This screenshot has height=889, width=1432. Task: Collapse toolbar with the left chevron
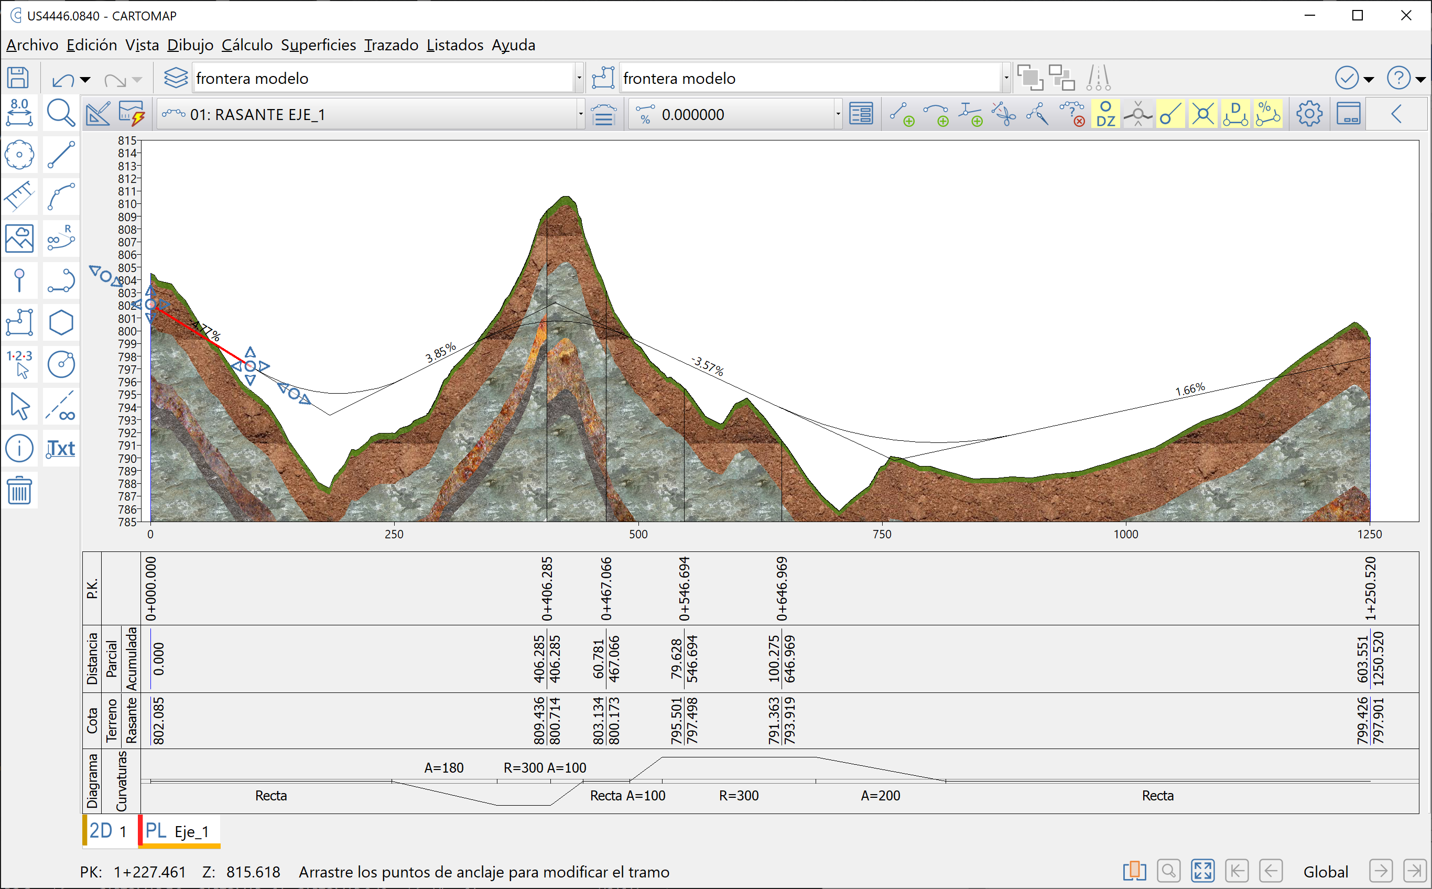point(1397,113)
